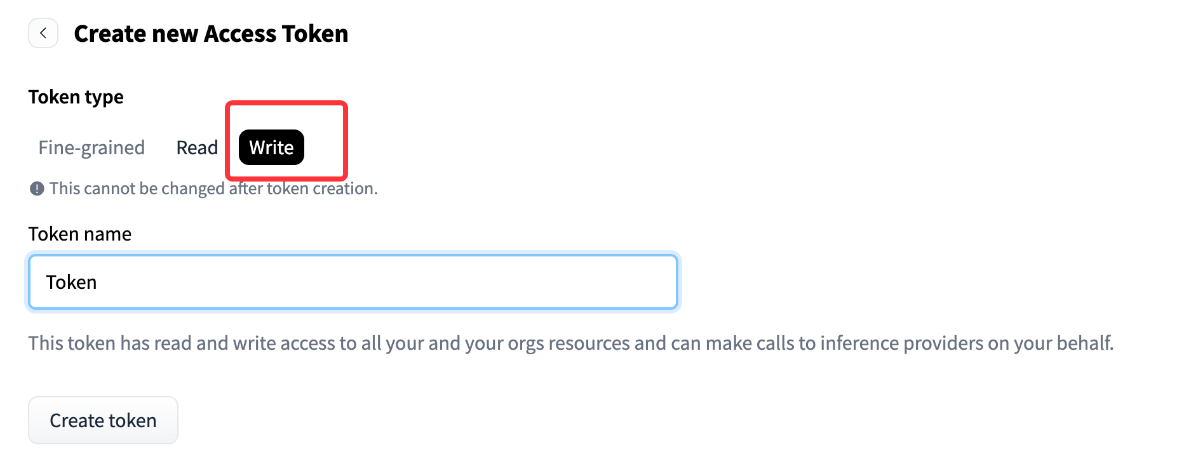Place cursor after the text Token in field
The width and height of the screenshot is (1184, 471).
[98, 282]
